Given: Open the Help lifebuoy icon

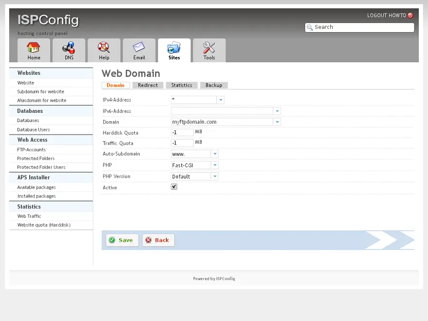Looking at the screenshot, I should (x=104, y=48).
